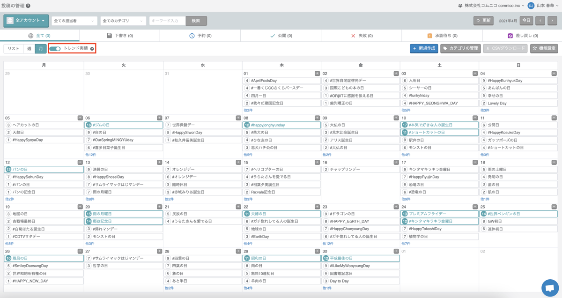Toggle the トレンド実績 switch

coord(55,49)
